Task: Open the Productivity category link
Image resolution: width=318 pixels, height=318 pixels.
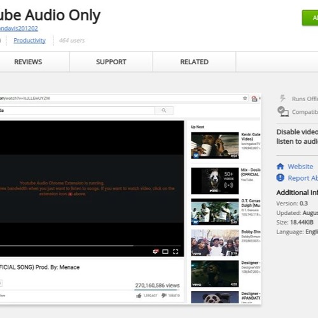Action: point(29,40)
